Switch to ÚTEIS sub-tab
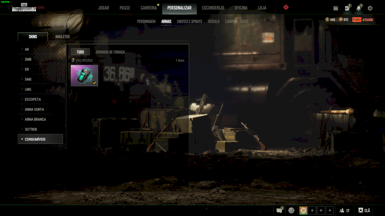 click(244, 21)
